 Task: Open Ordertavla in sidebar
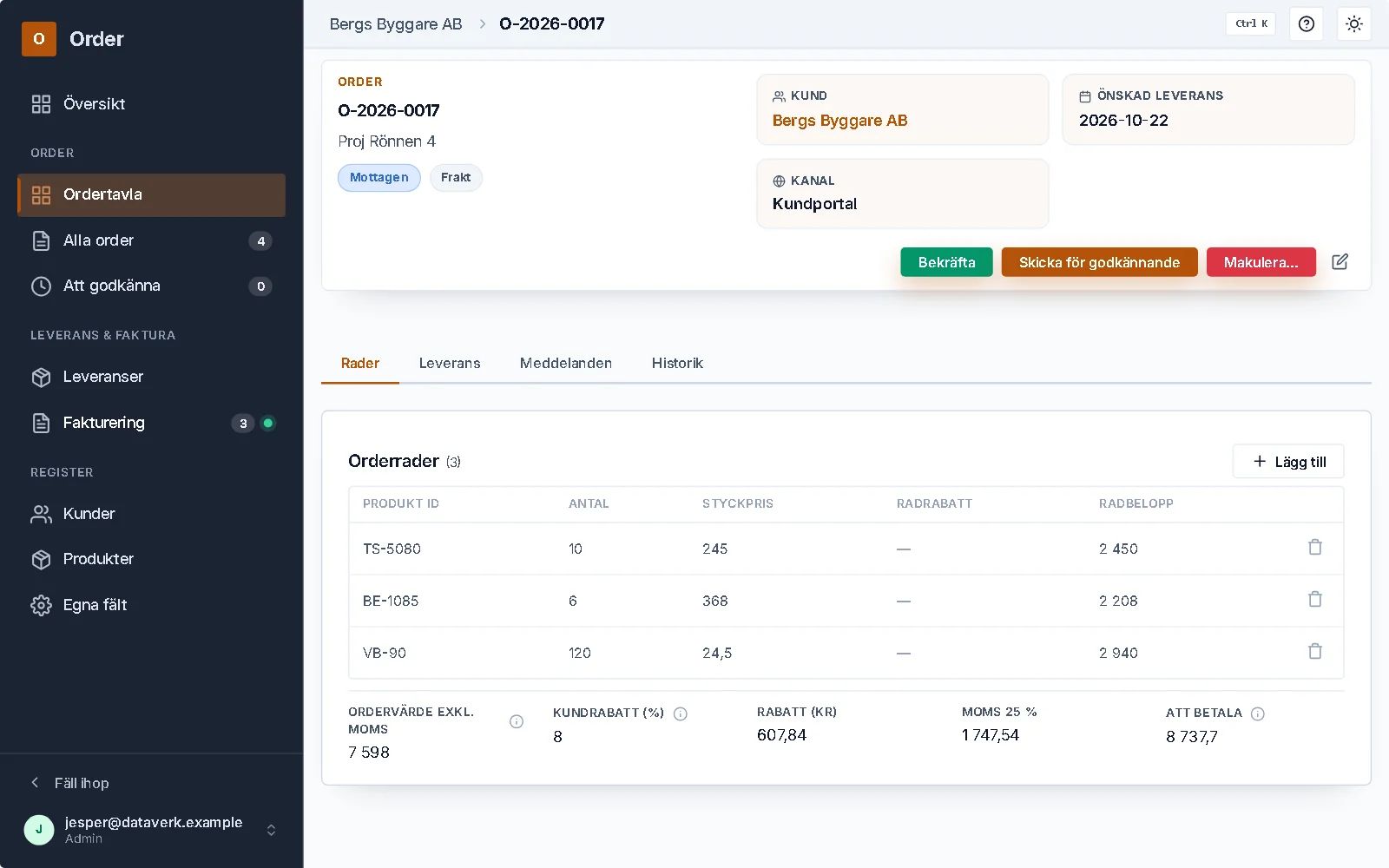point(151,194)
